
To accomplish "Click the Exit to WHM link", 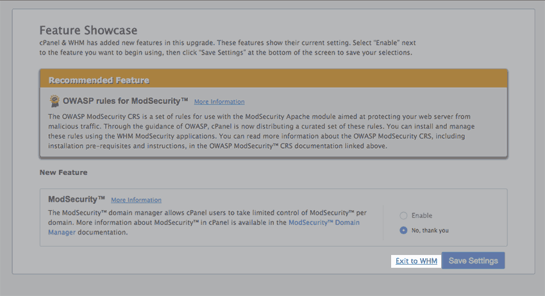I will click(x=416, y=261).
